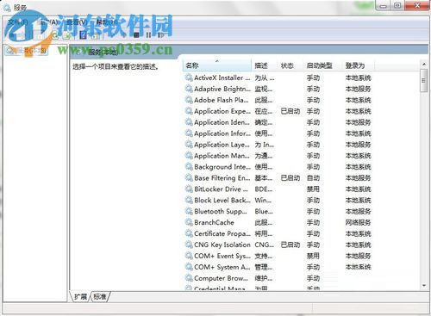Sort by the 启动类型 column header
This screenshot has height=316, width=431.
pyautogui.click(x=322, y=65)
